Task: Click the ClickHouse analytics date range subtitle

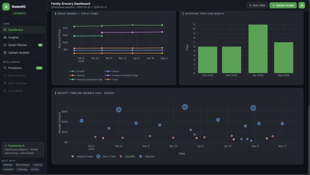Action: (79, 7)
